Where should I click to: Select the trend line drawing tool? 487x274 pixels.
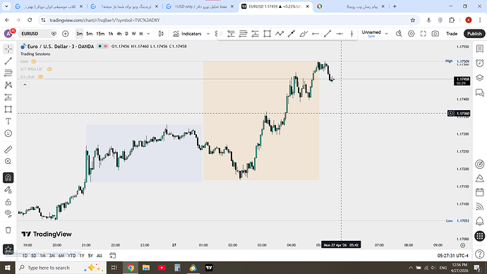coord(8,61)
